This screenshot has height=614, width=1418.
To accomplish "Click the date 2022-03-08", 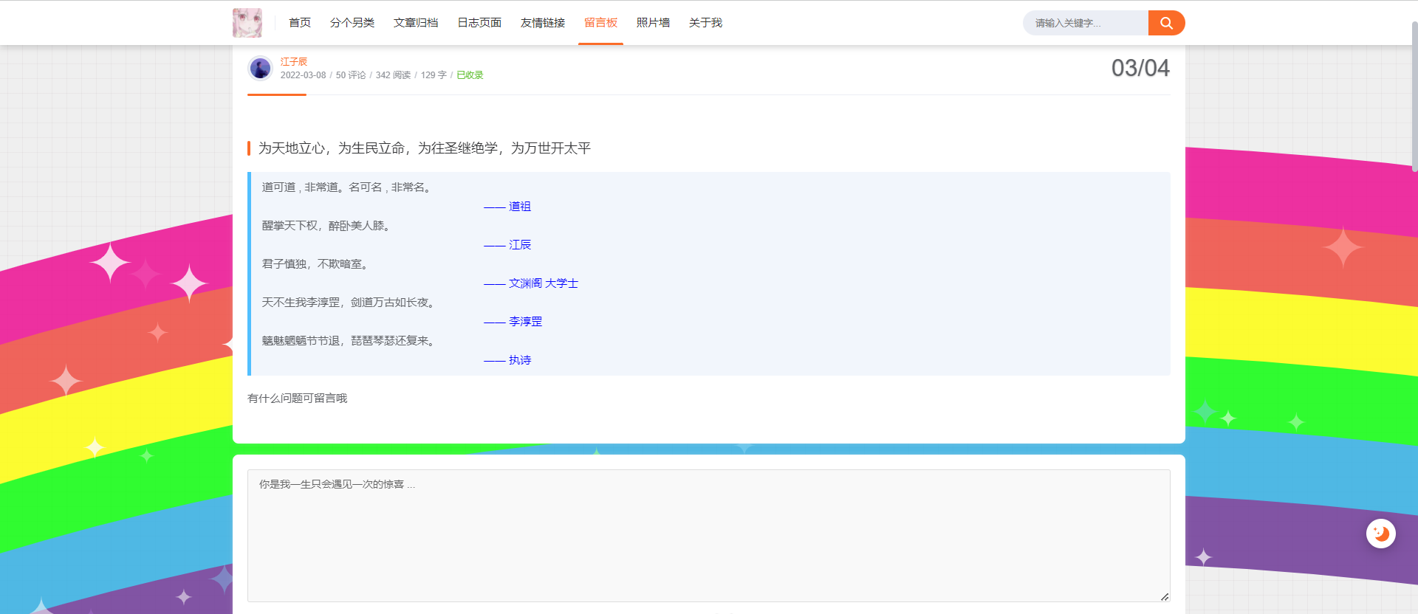I will click(303, 75).
